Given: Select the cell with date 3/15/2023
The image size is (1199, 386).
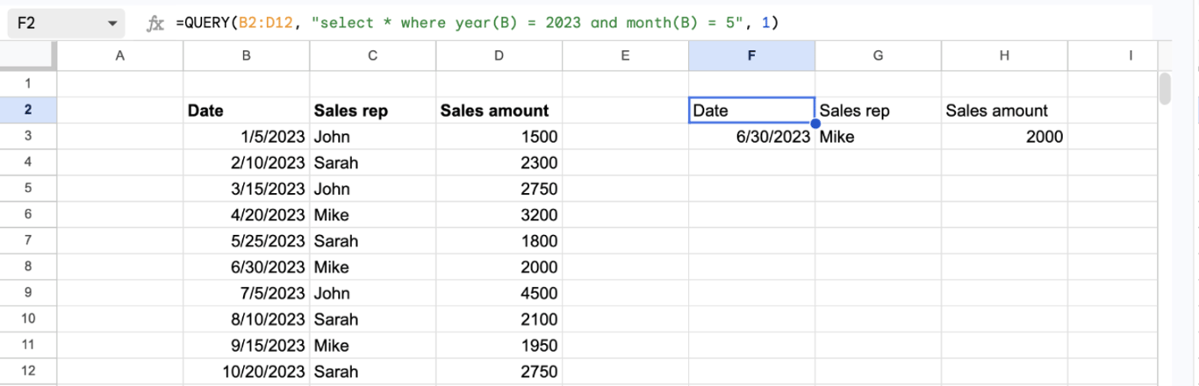Looking at the screenshot, I should click(x=247, y=189).
